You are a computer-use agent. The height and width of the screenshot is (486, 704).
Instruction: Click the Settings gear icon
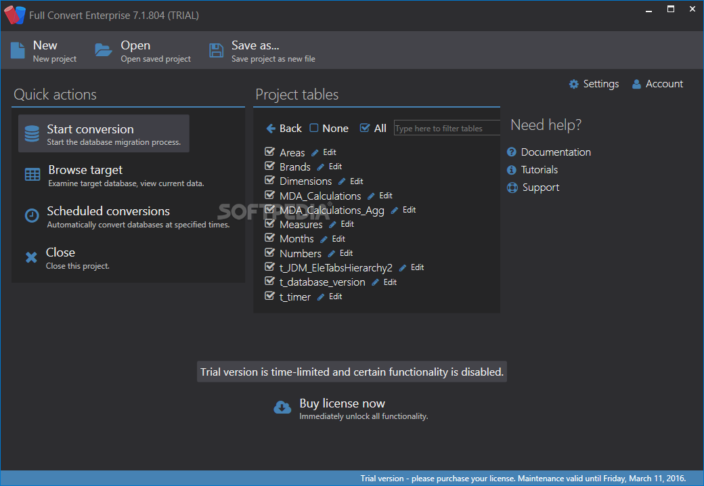coord(574,84)
